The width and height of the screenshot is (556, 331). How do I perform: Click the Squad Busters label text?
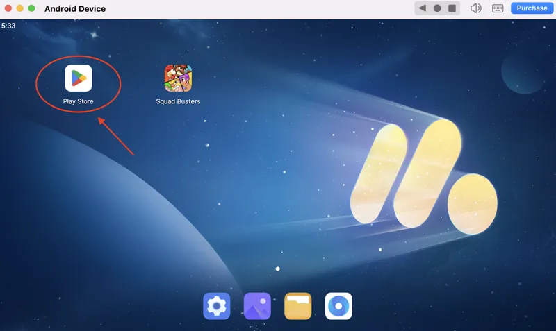[178, 101]
